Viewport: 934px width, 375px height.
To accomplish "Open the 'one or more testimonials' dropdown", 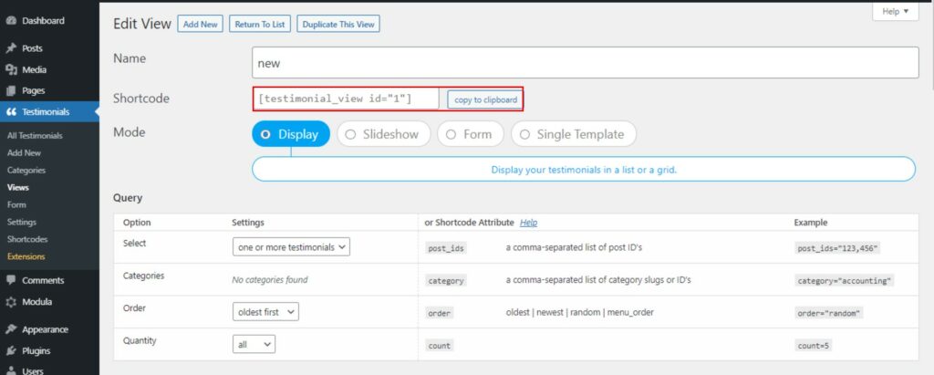I will (291, 247).
